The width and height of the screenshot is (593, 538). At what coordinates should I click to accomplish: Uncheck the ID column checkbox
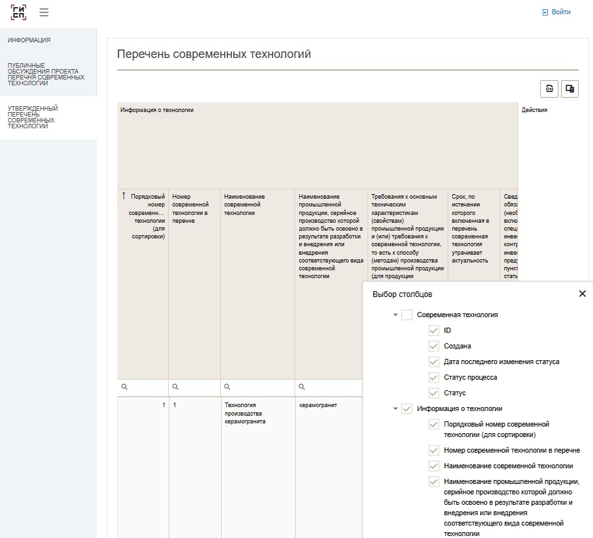click(433, 331)
